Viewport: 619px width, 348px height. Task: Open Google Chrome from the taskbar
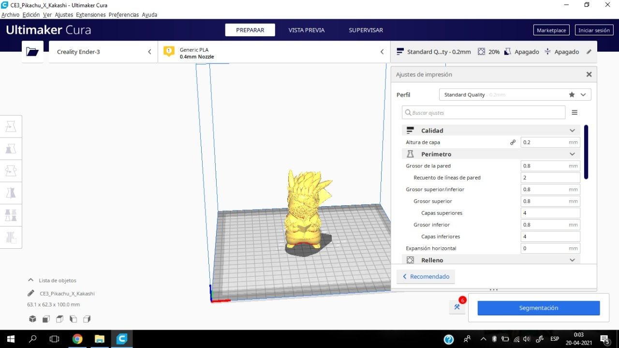(x=77, y=339)
